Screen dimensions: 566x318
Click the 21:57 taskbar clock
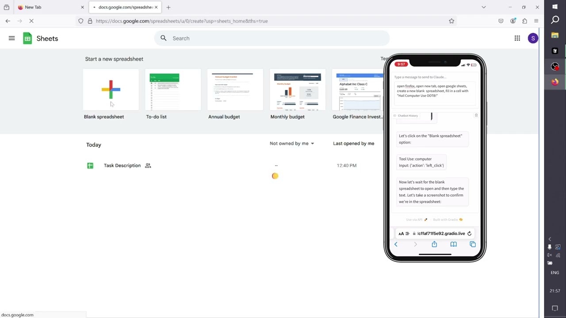tap(555, 291)
